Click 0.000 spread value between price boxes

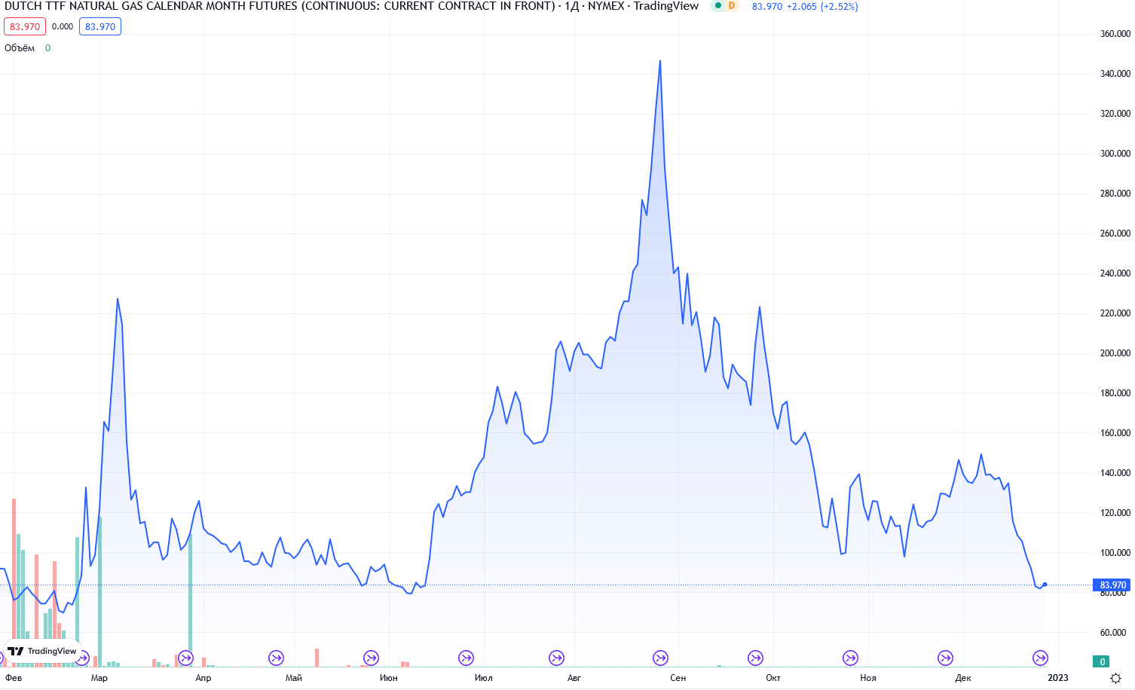point(63,26)
